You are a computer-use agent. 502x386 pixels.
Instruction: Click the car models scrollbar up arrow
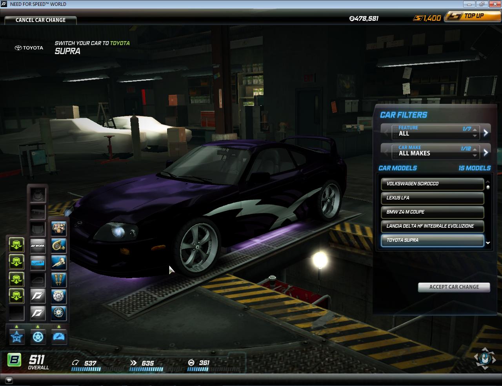click(488, 181)
